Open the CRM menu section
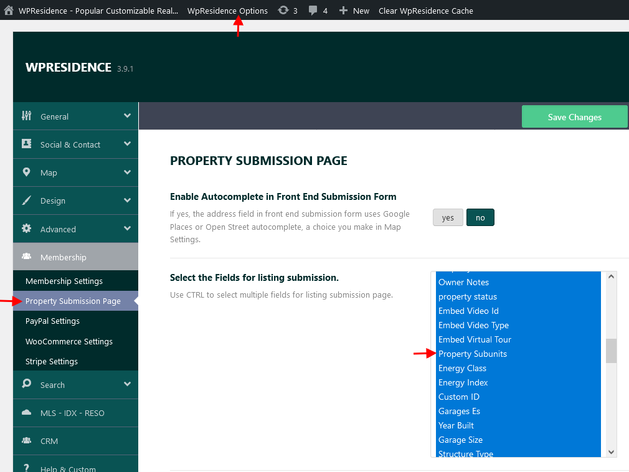Image resolution: width=629 pixels, height=472 pixels. 76,441
